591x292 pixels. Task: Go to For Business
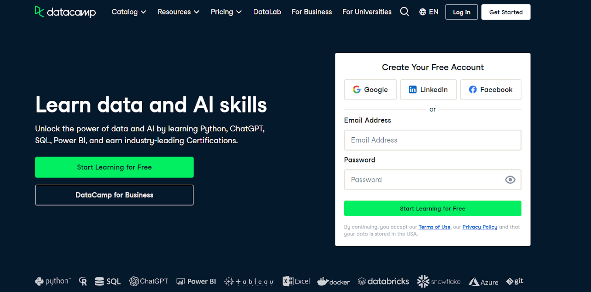tap(312, 12)
